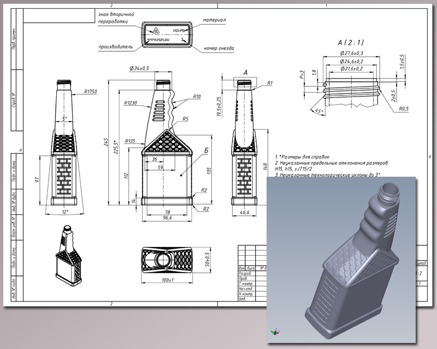This screenshot has height=349, width=437.
Task: Select the 96,6 width dimension
Action: (167, 218)
